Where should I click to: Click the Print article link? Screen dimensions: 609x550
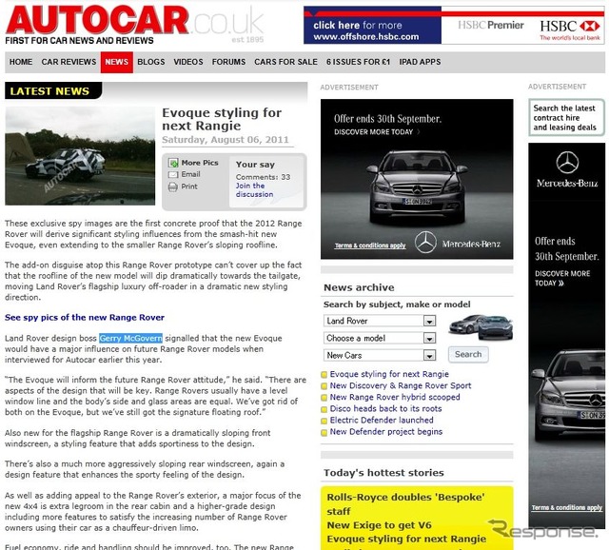[189, 187]
